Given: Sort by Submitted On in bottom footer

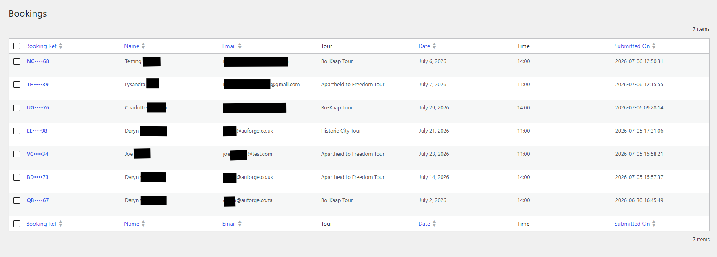Looking at the screenshot, I should (x=632, y=224).
